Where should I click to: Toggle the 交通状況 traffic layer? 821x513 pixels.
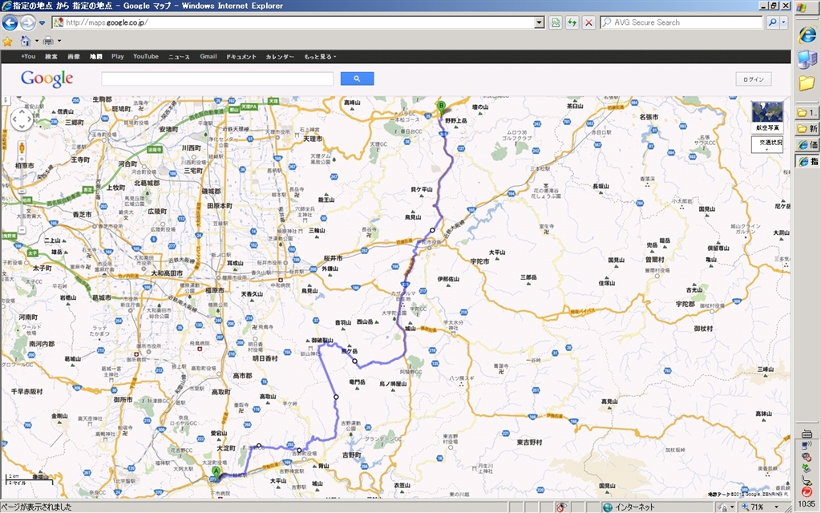[767, 143]
